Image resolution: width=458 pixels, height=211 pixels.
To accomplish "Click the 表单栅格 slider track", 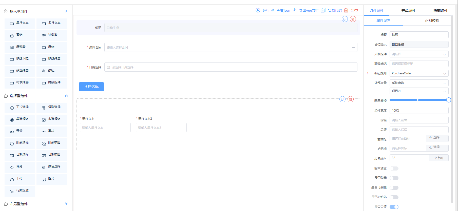I will tap(419, 100).
